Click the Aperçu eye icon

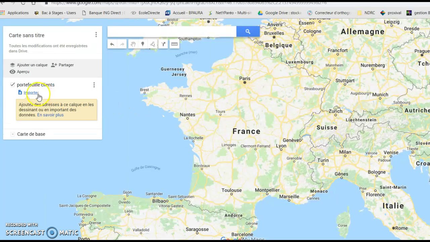[x=12, y=72]
